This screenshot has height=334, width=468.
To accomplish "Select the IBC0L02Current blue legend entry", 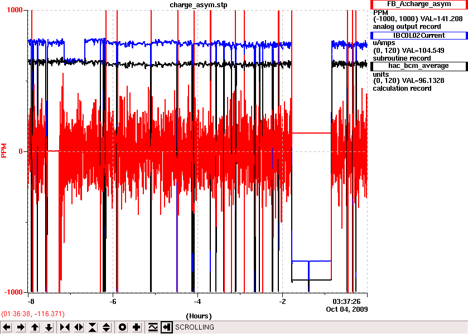I will point(419,36).
